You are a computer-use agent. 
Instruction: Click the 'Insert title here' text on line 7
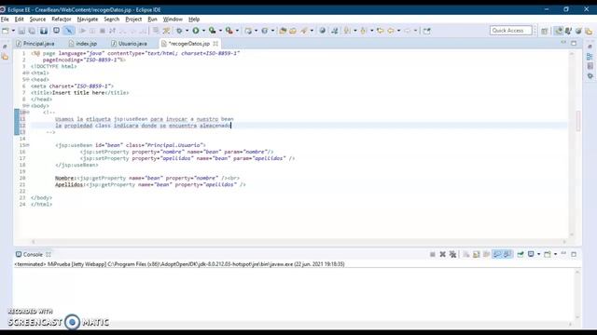coord(78,93)
